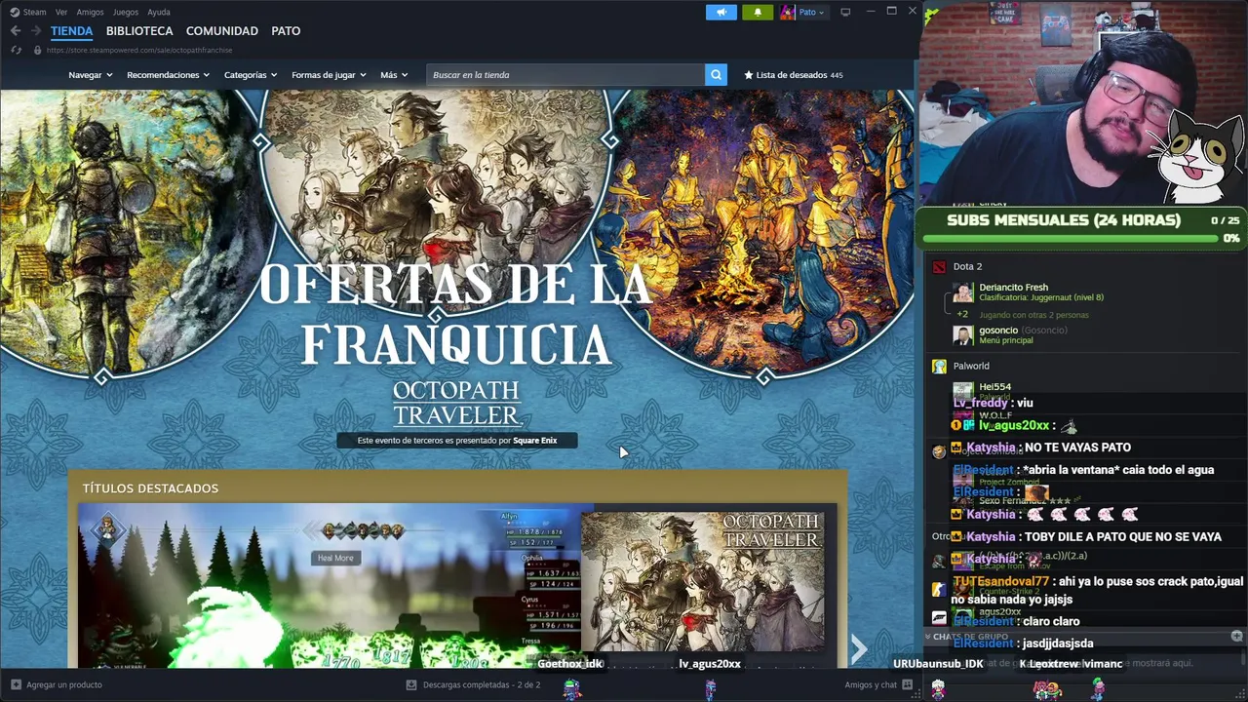The height and width of the screenshot is (702, 1248).
Task: Open the green notifications bell
Action: 758,12
